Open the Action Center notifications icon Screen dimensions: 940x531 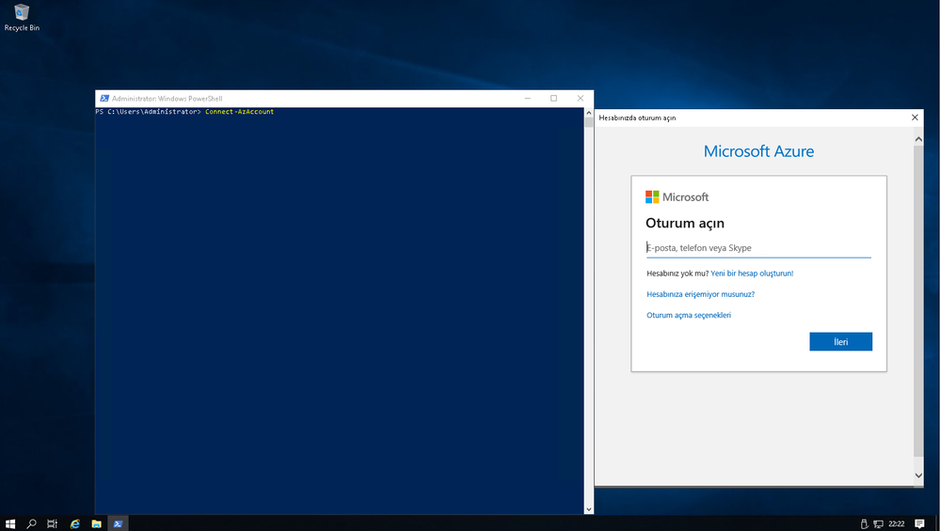pyautogui.click(x=919, y=523)
